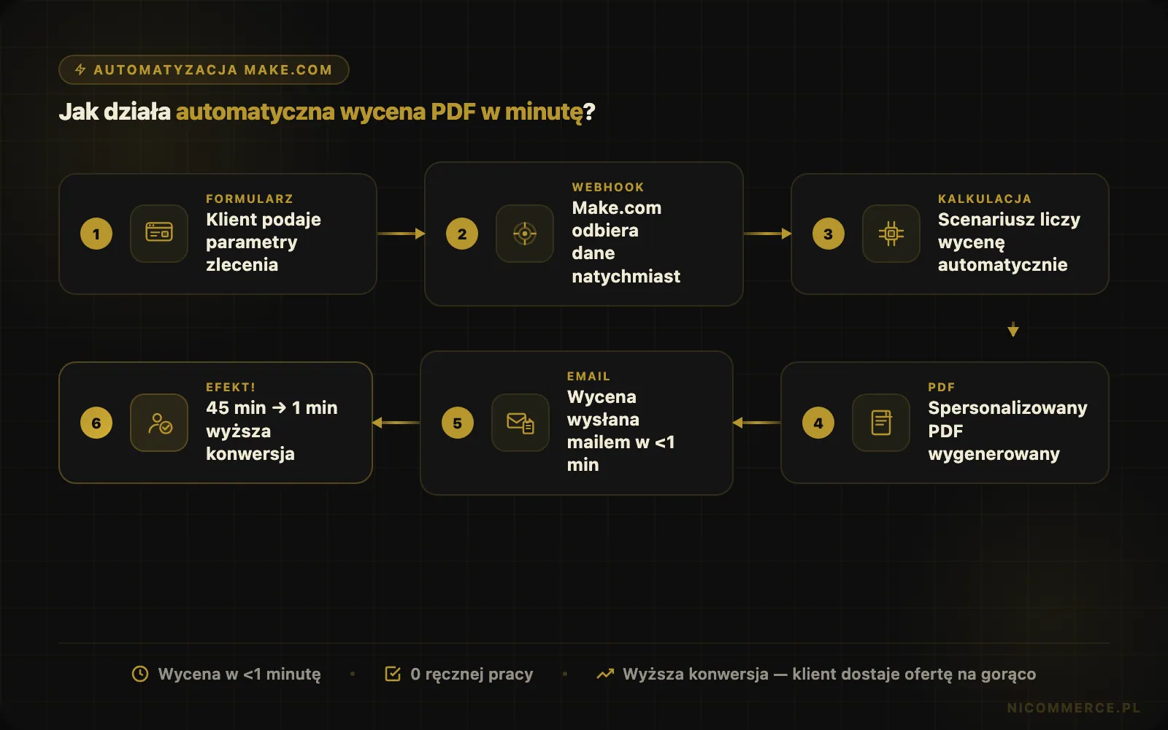Click the chip icon in the Kalkulacja card

[891, 234]
